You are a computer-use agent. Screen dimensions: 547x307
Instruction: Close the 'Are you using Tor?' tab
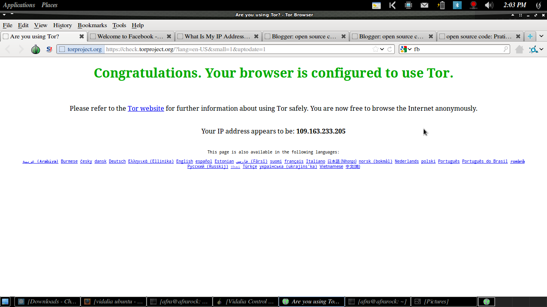tap(82, 36)
